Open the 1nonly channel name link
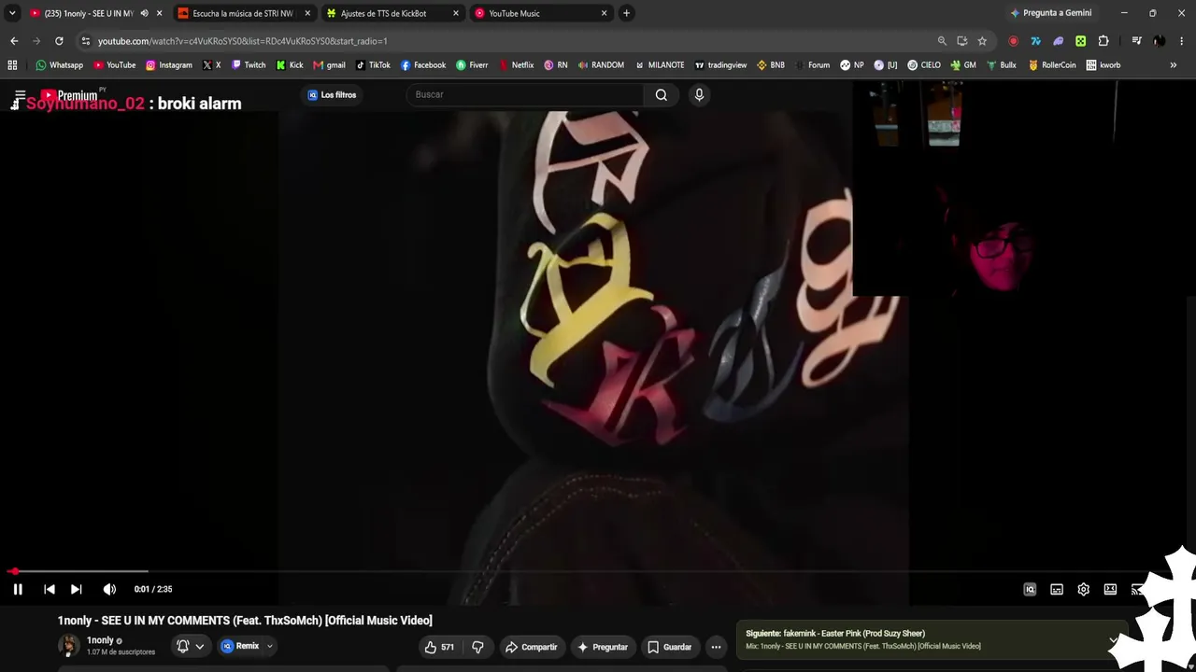The image size is (1196, 672). (x=100, y=640)
